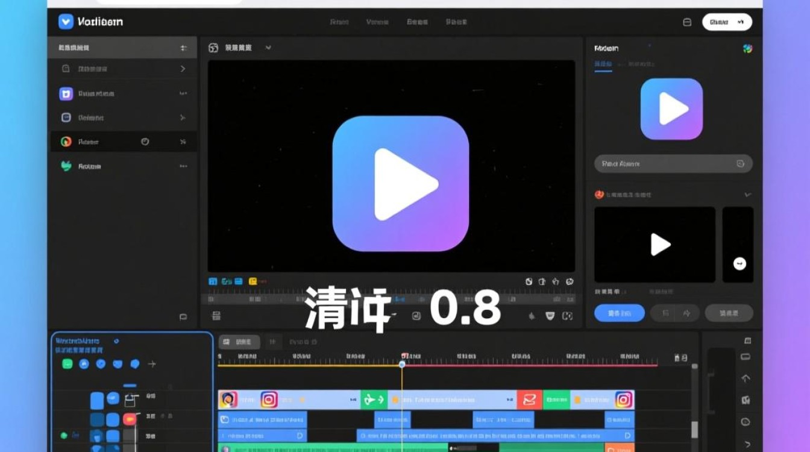Click the timeline playhead handle
The width and height of the screenshot is (810, 452).
pyautogui.click(x=402, y=364)
